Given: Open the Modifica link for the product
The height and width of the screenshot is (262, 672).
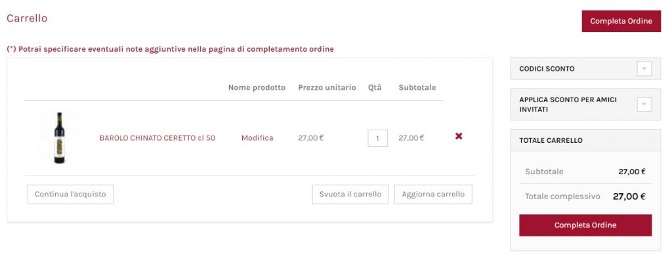Looking at the screenshot, I should coord(257,138).
